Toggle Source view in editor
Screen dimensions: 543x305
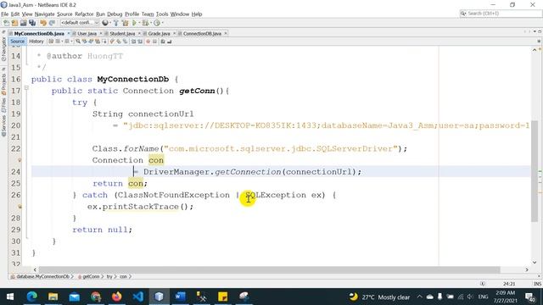17,42
